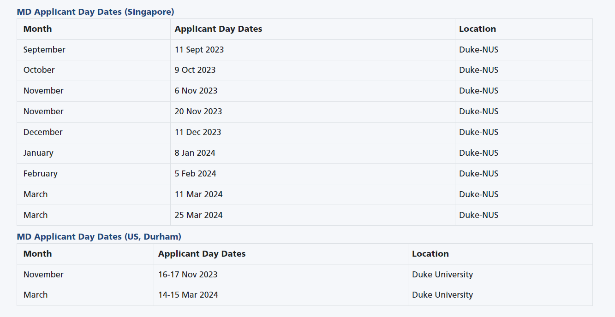Viewport: 615px width, 317px height.
Task: Click 'March' in the 25 Mar 2024 row
Action: (x=36, y=215)
